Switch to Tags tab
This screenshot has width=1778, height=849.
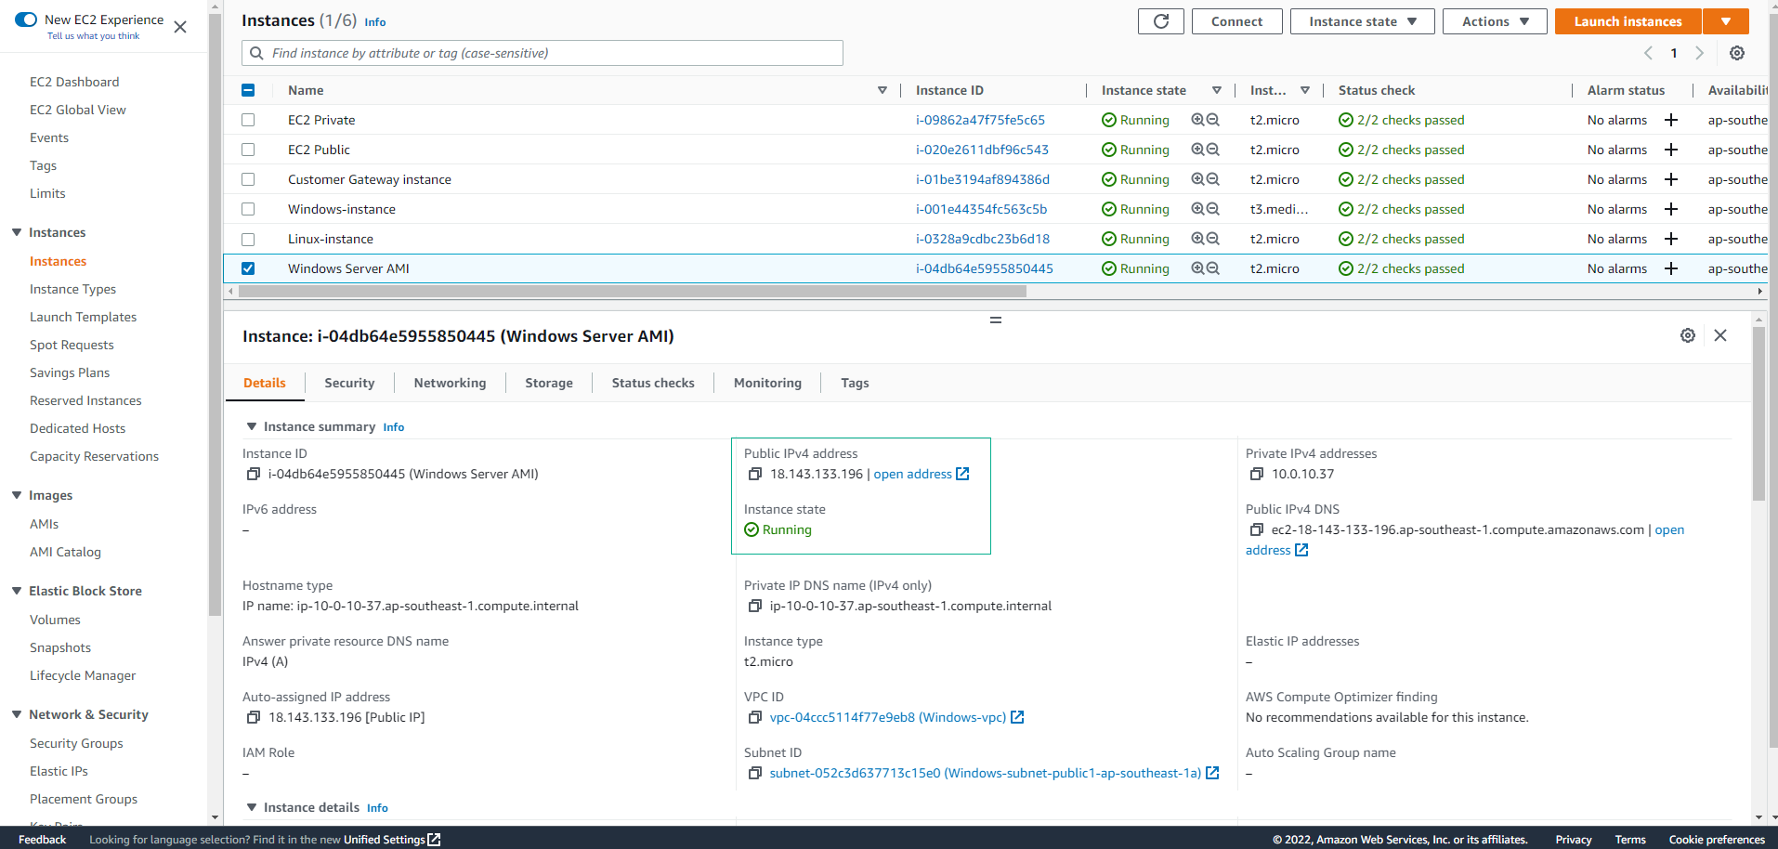[x=855, y=383]
